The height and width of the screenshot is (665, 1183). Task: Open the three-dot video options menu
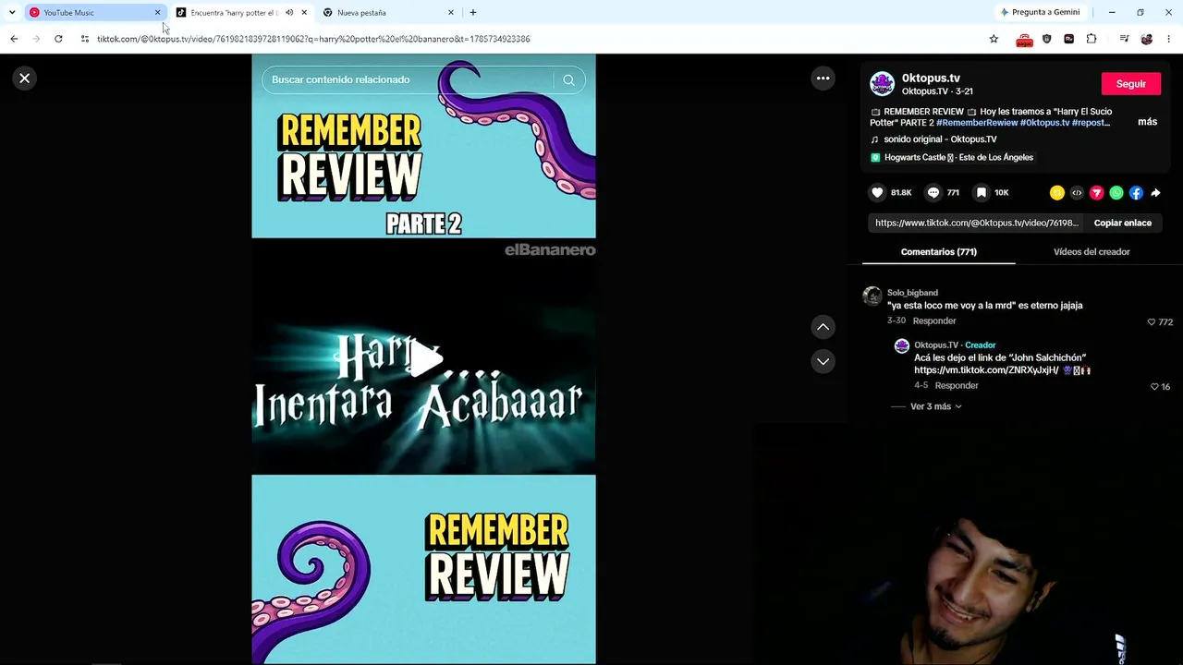(823, 79)
